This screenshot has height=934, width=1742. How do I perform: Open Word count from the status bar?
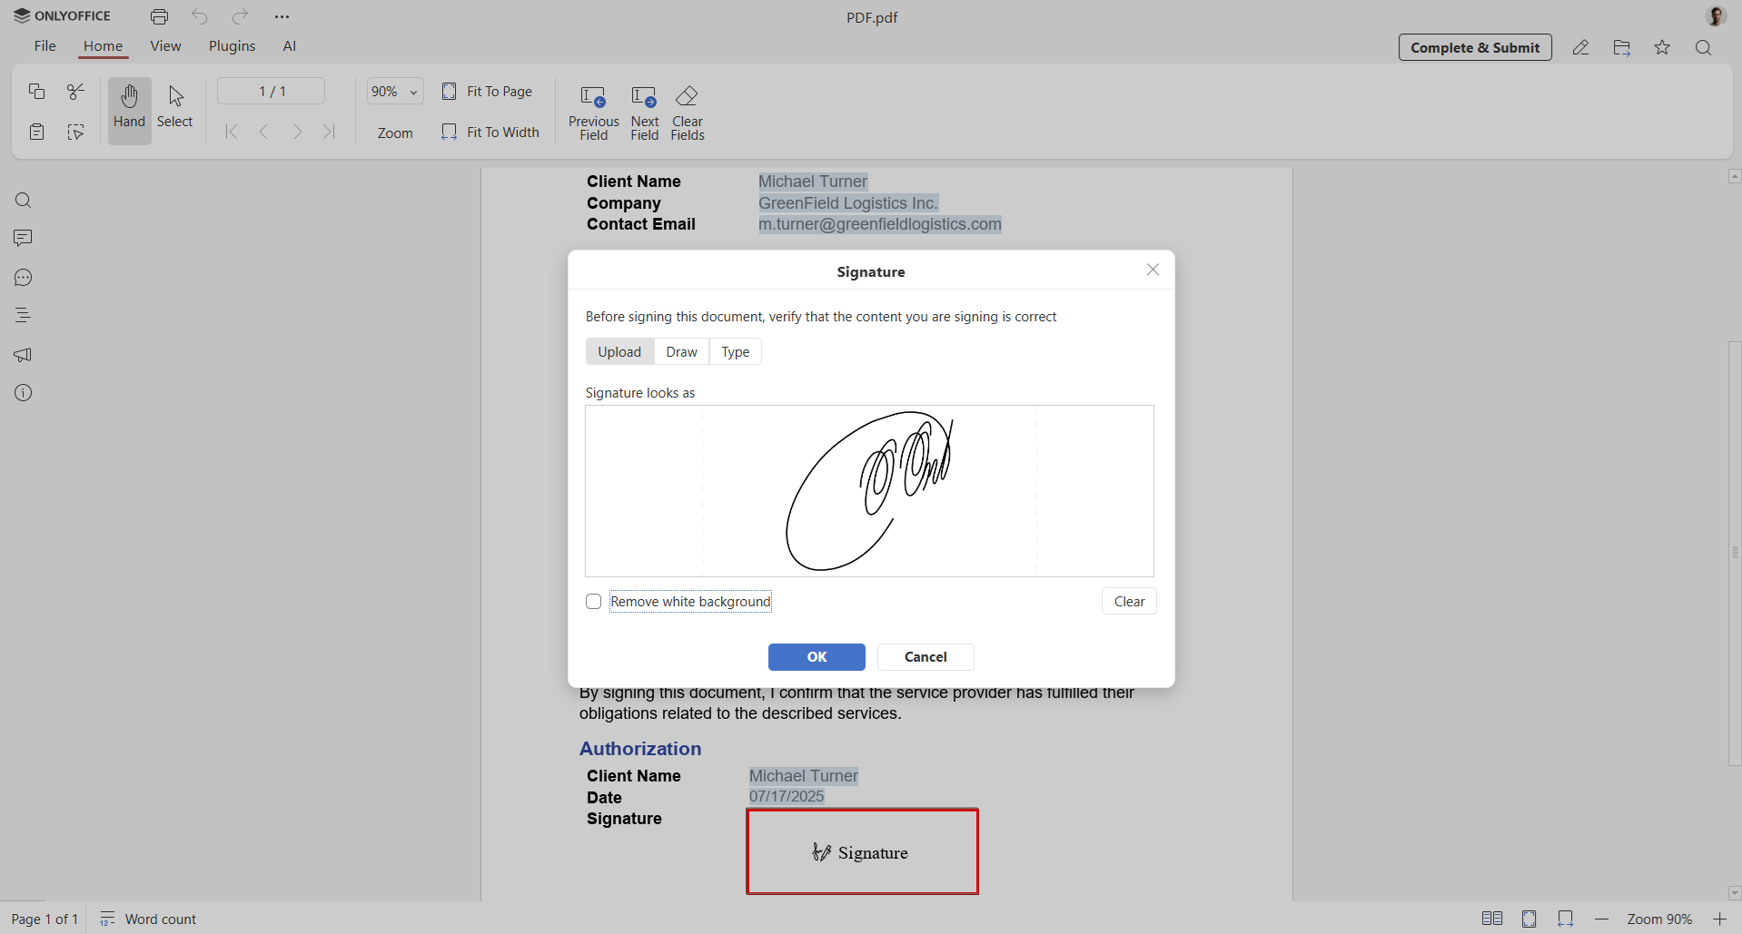148,919
